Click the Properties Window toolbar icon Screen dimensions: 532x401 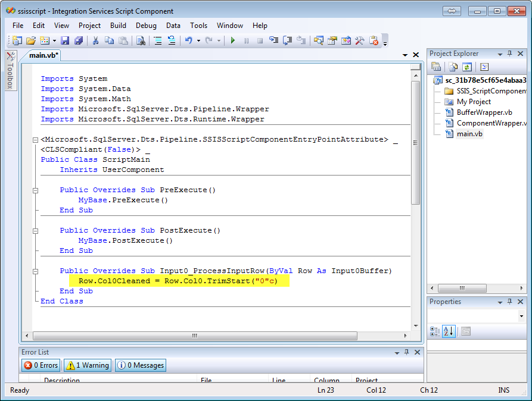[x=332, y=40]
